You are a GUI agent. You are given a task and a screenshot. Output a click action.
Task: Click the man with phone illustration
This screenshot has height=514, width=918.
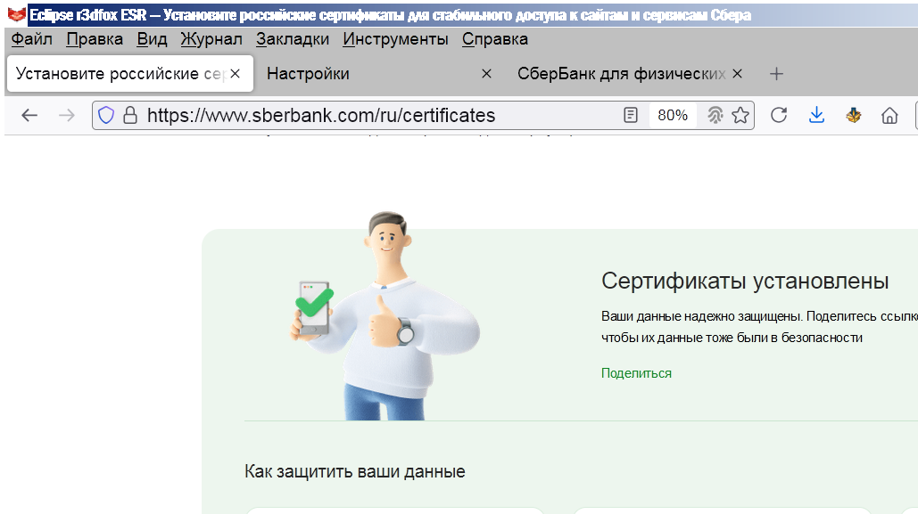point(385,315)
